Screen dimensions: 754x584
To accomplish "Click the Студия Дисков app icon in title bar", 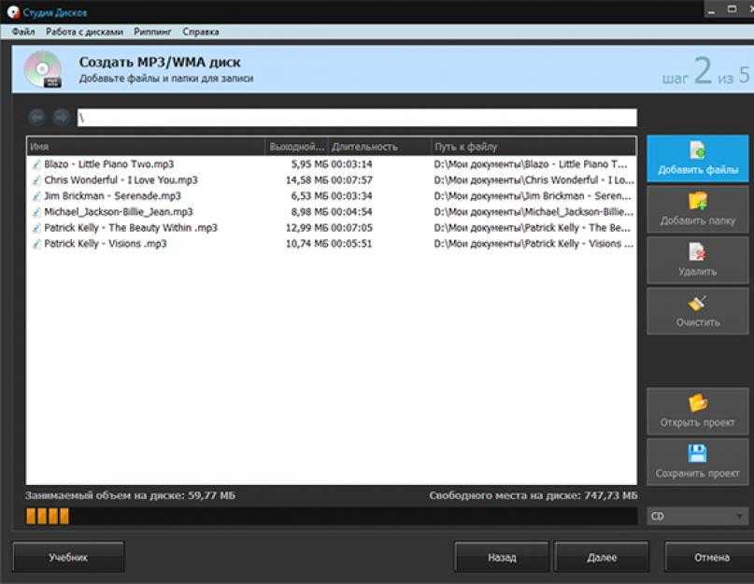I will pos(13,12).
